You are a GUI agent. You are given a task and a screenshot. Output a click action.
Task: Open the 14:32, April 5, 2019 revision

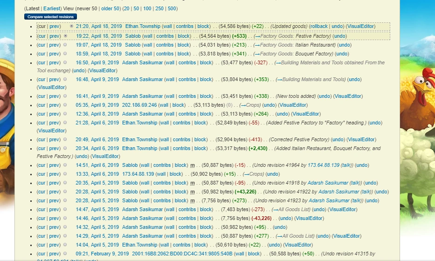click(x=97, y=227)
